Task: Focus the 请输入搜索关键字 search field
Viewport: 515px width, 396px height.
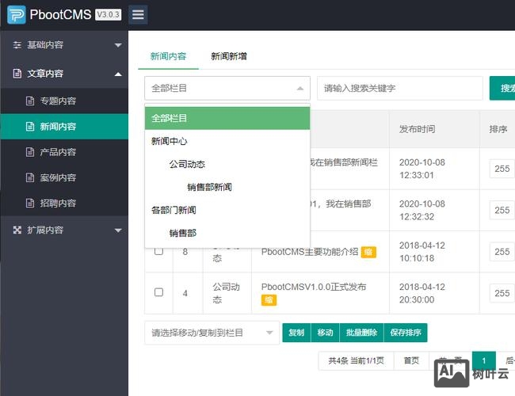Action: click(399, 88)
